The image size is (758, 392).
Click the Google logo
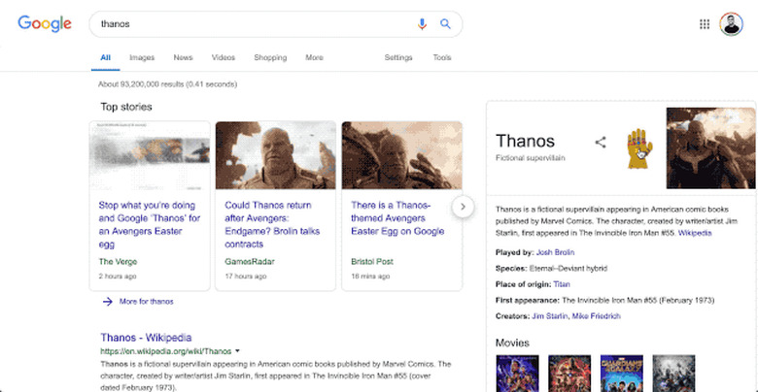point(45,23)
